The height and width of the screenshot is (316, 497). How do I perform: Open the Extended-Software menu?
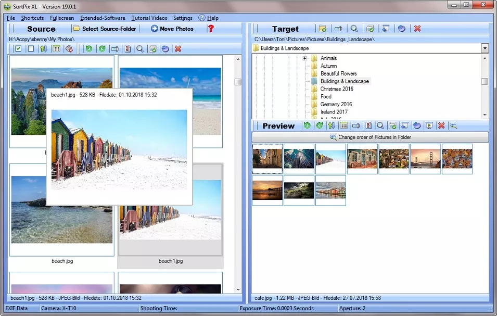(103, 18)
